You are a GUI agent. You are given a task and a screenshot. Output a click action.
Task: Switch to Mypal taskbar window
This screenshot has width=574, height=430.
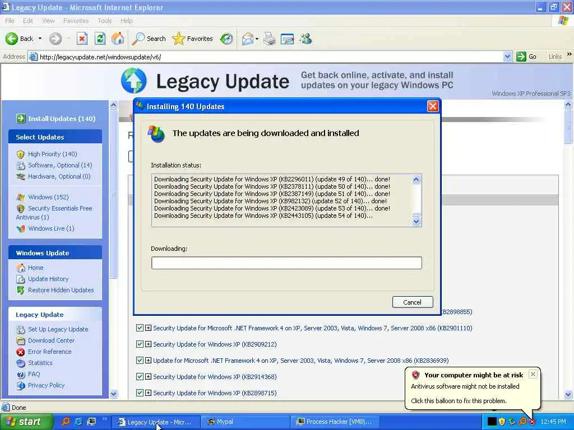click(x=246, y=422)
